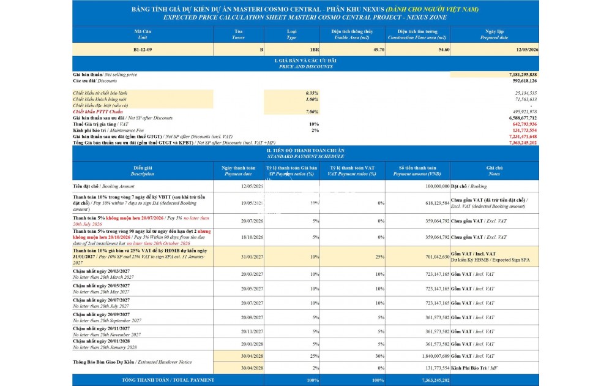Select the usable area value 49.70

coord(352,50)
